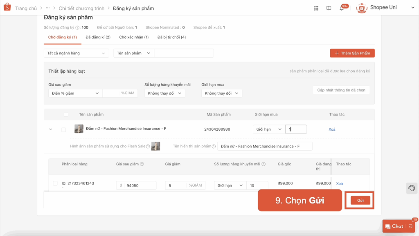Click the Shopee logo in top-left corner
The height and width of the screenshot is (236, 419).
(6, 7)
